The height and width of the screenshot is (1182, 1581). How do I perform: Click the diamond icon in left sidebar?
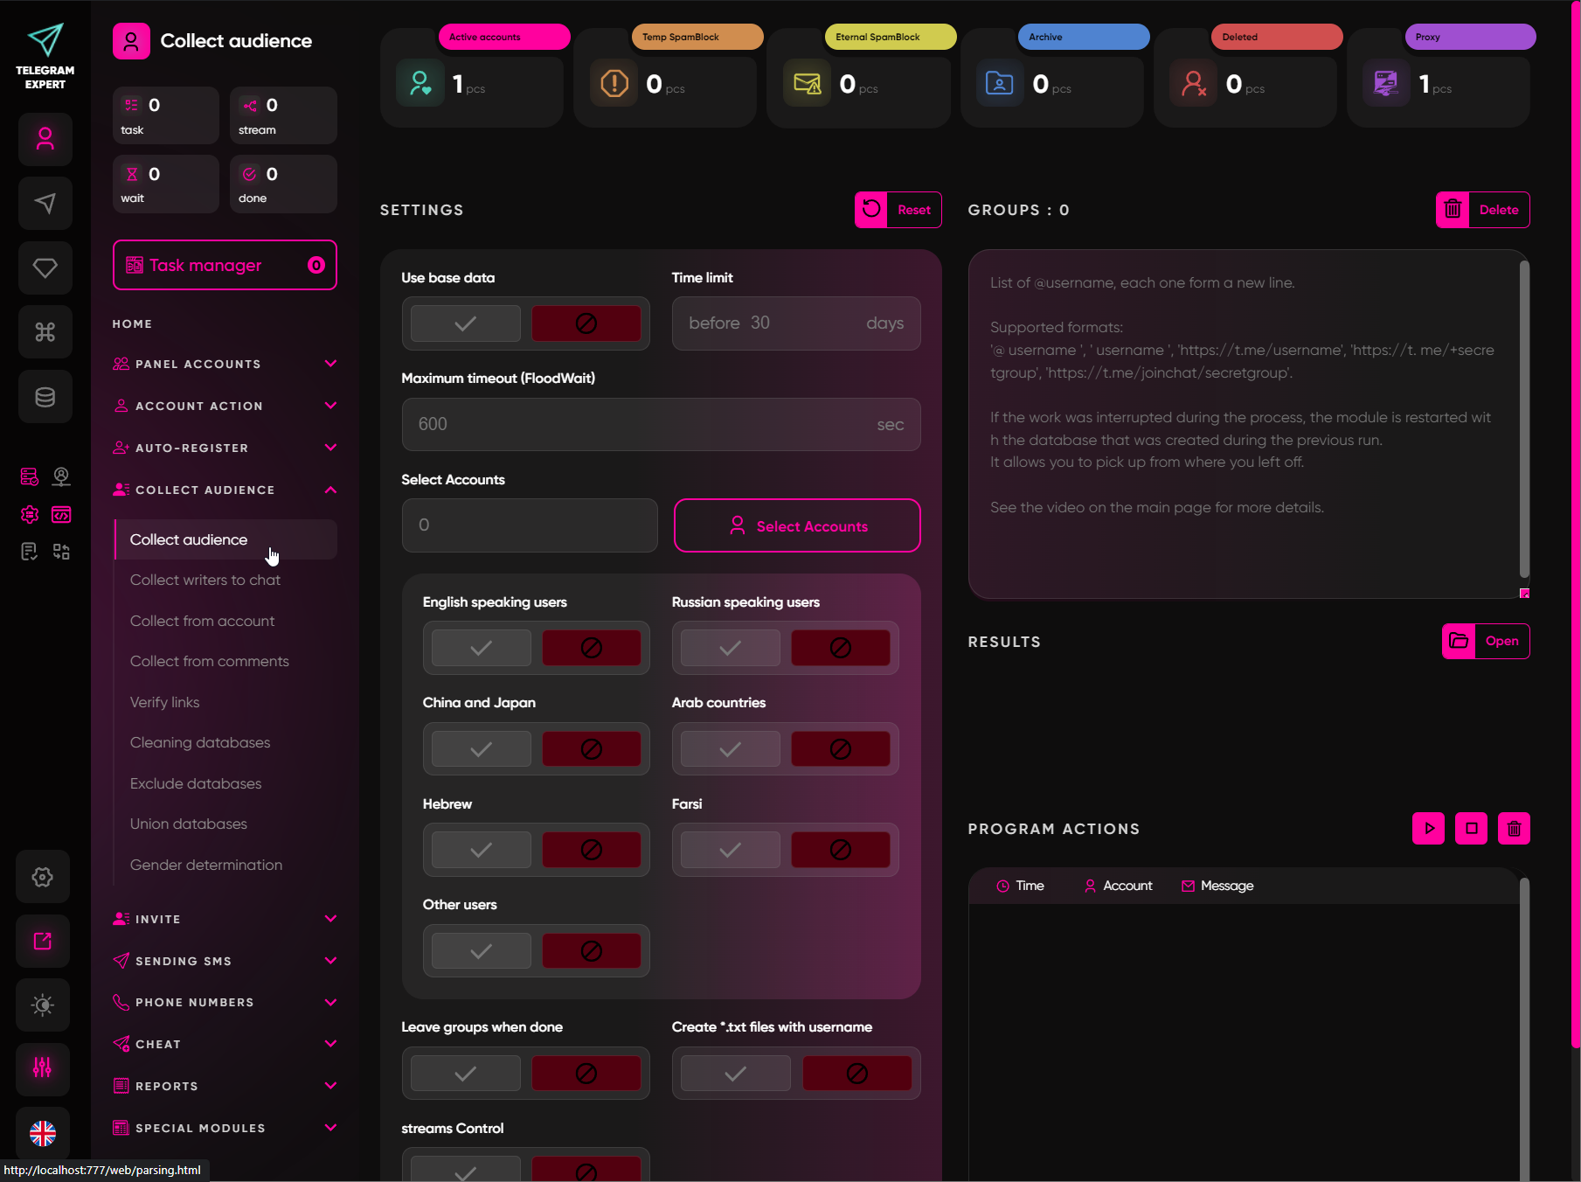45,268
